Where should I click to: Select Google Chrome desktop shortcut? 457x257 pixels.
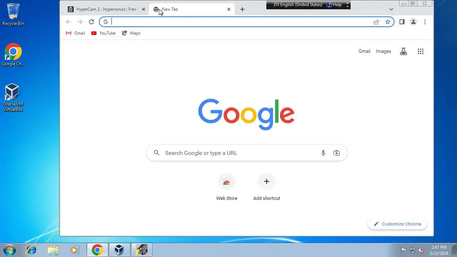tap(13, 55)
